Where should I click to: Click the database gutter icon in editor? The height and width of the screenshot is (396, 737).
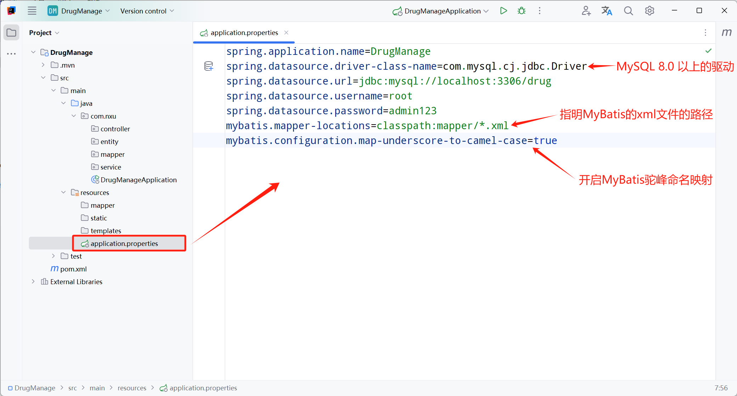(x=209, y=66)
